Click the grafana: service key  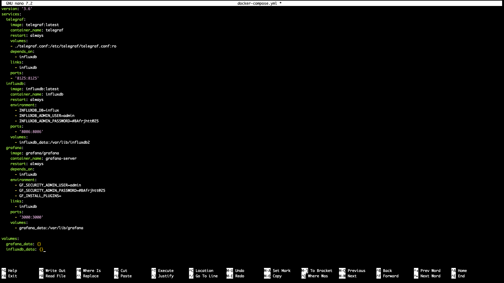tap(15, 148)
